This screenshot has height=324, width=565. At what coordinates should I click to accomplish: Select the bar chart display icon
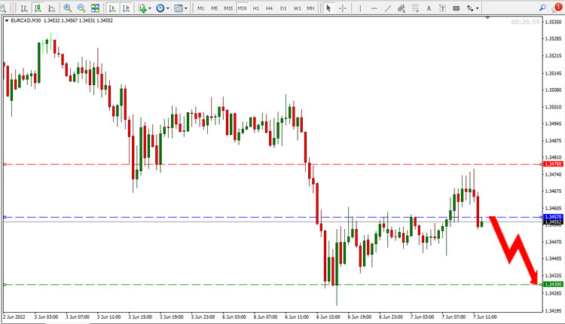point(24,8)
